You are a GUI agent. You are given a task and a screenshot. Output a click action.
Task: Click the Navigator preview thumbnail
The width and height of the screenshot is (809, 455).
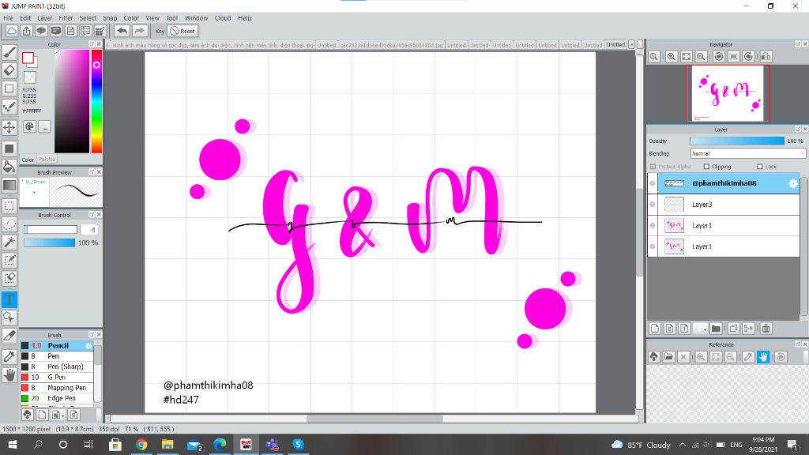click(x=728, y=93)
